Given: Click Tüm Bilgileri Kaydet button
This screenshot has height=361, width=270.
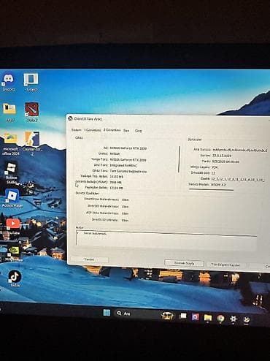Looking at the screenshot, I should click(x=225, y=265).
